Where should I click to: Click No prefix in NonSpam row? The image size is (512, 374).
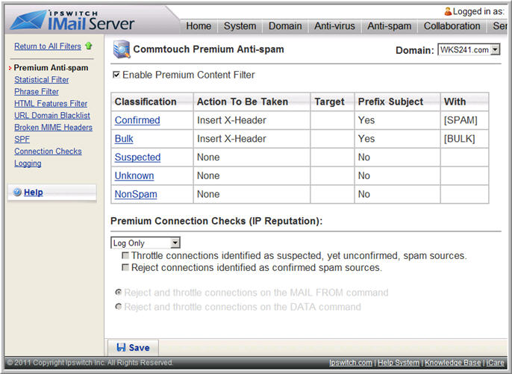pyautogui.click(x=363, y=194)
